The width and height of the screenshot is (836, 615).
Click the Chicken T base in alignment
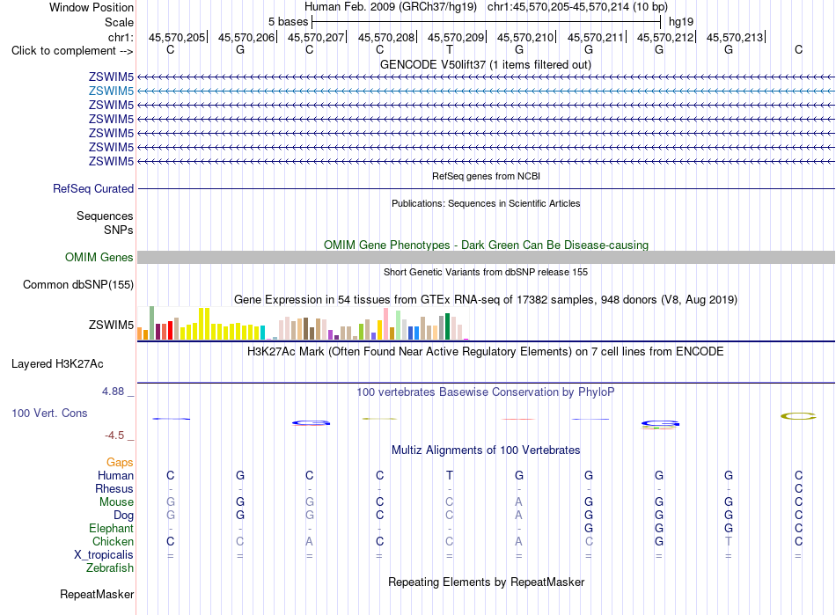pyautogui.click(x=729, y=541)
